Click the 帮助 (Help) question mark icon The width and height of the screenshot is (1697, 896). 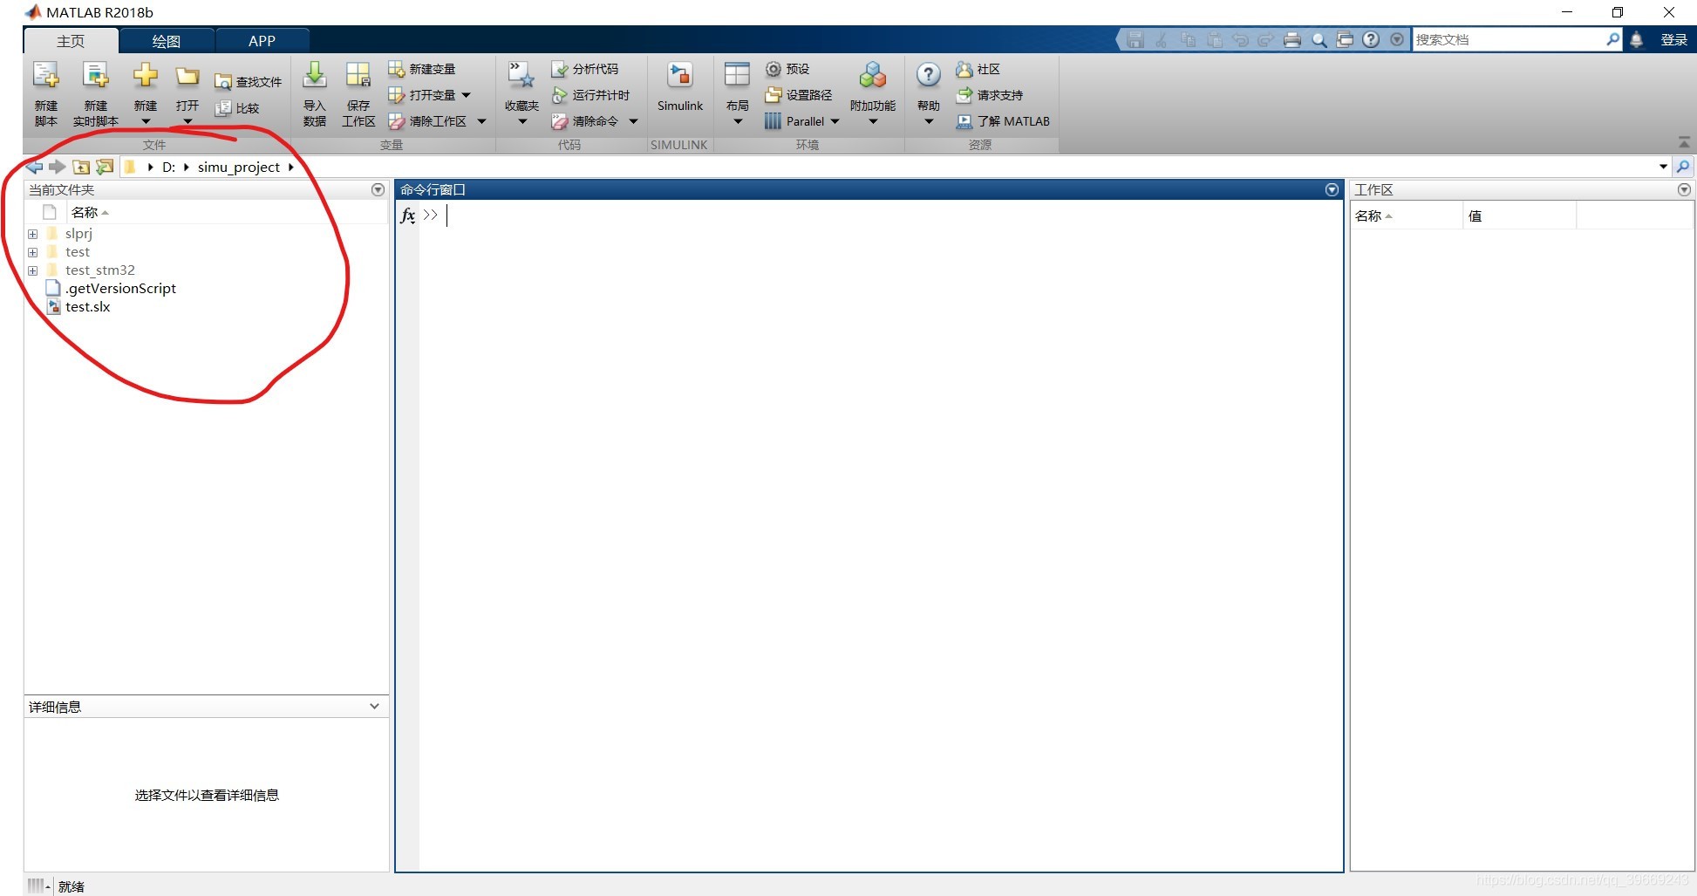(x=929, y=76)
